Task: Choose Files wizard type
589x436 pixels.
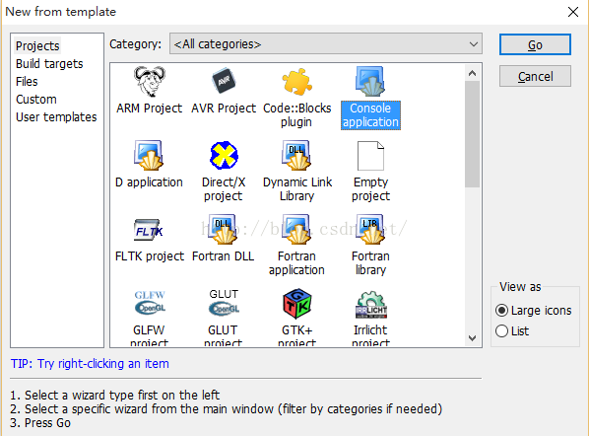Action: pyautogui.click(x=27, y=82)
